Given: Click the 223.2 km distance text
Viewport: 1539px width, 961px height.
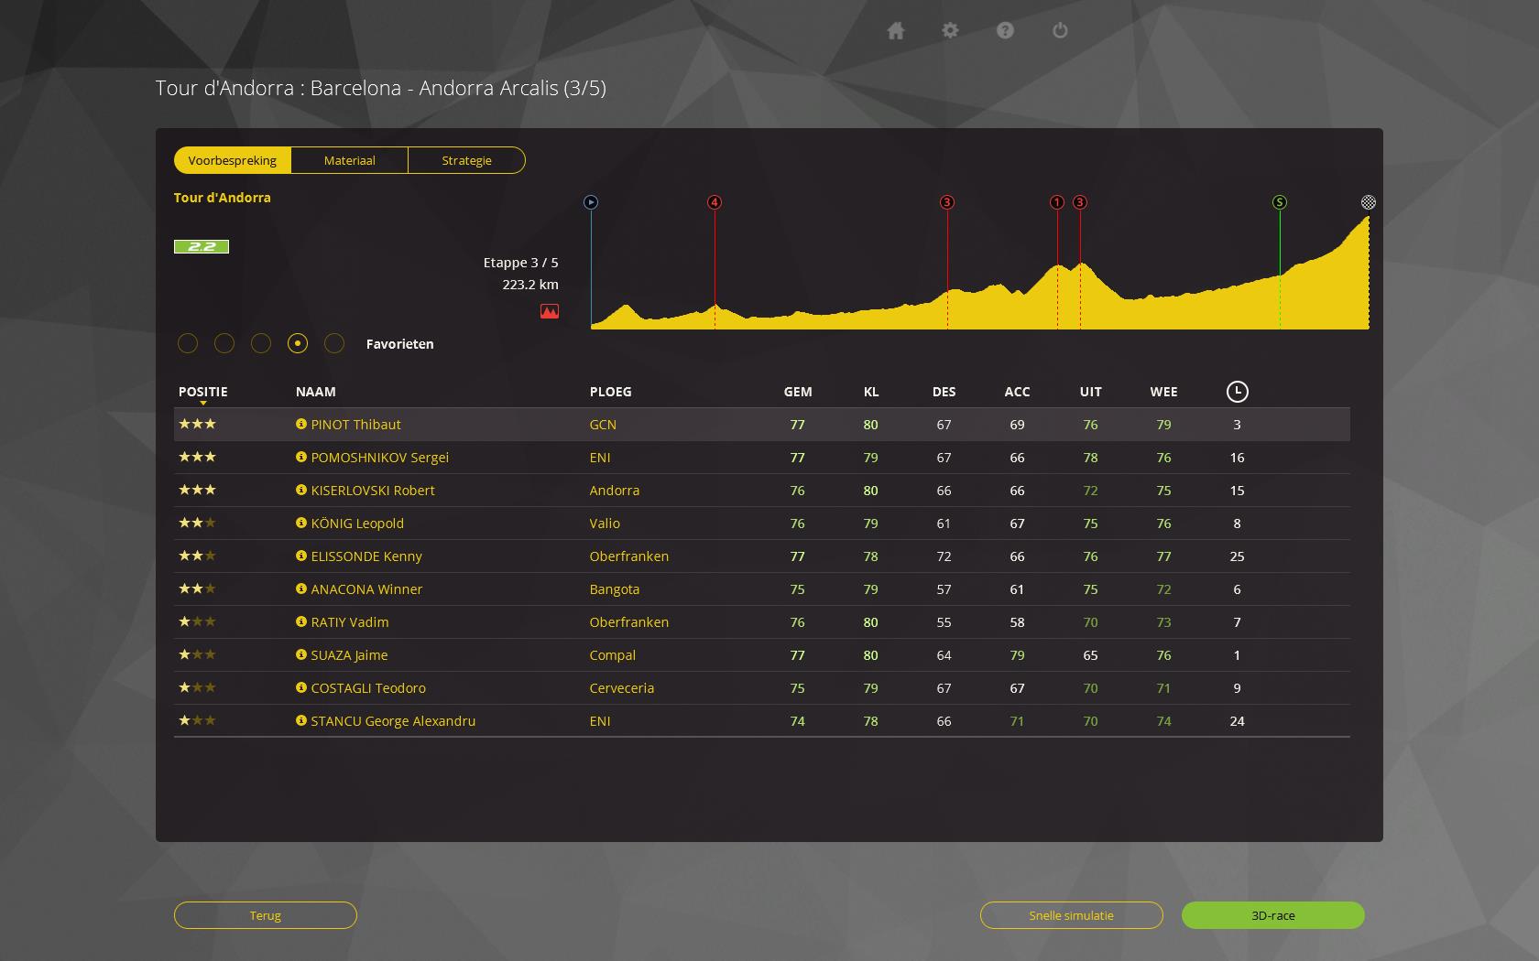Looking at the screenshot, I should [x=530, y=285].
